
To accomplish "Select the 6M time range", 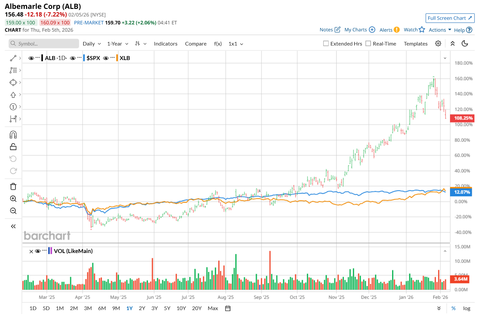I will pyautogui.click(x=102, y=308).
